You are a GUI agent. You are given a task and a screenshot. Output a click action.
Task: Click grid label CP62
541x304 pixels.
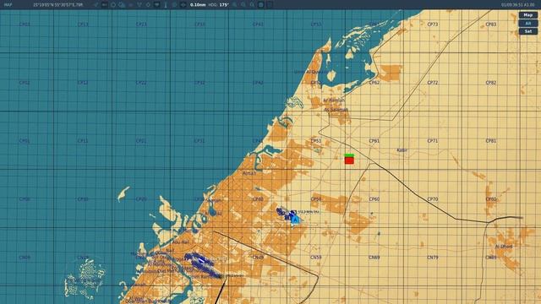pyautogui.click(x=374, y=83)
